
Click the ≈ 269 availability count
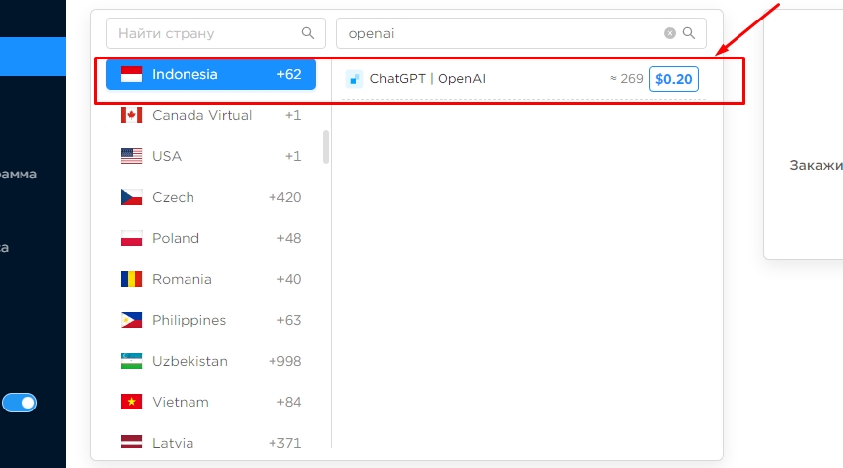(626, 79)
